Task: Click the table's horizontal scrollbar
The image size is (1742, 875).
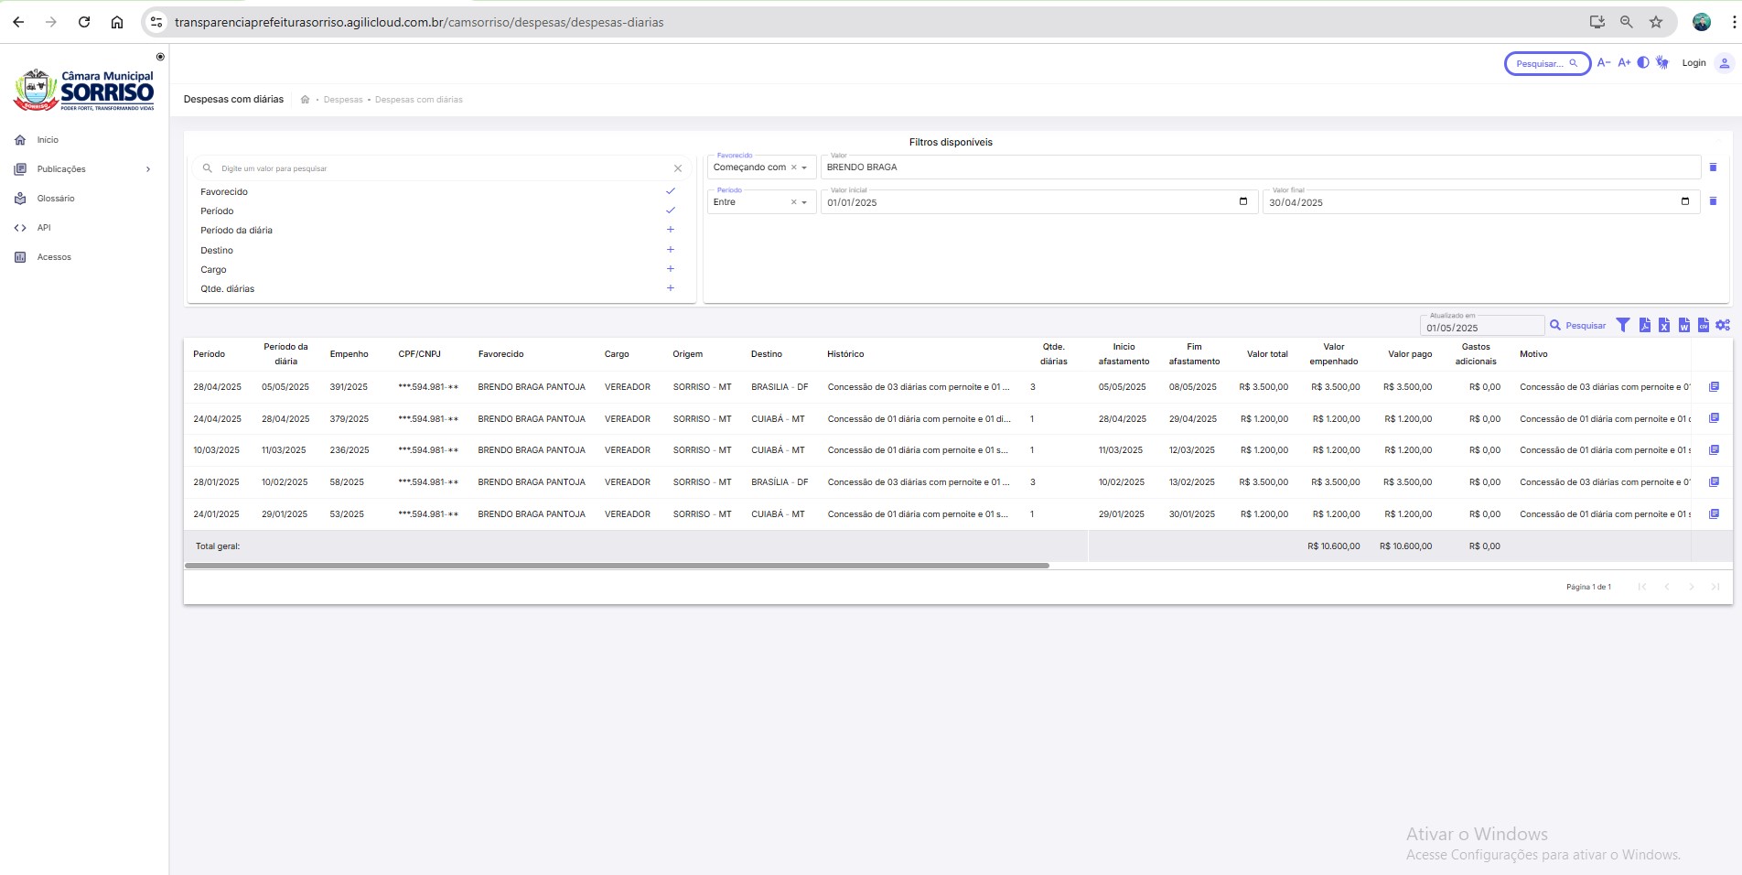Action: [x=617, y=566]
